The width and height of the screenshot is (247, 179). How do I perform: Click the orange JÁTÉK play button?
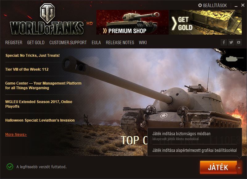click(218, 168)
